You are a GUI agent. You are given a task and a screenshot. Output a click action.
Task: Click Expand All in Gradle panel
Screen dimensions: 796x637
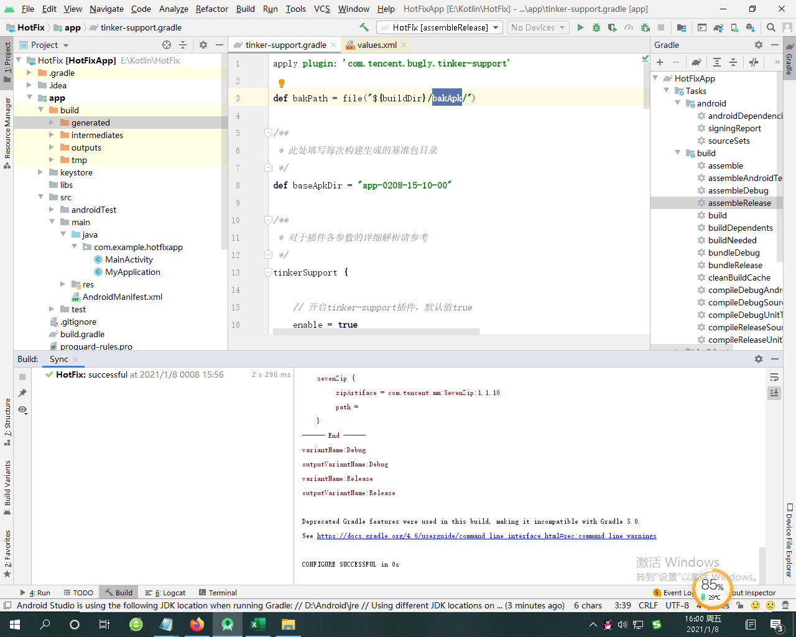(x=717, y=62)
